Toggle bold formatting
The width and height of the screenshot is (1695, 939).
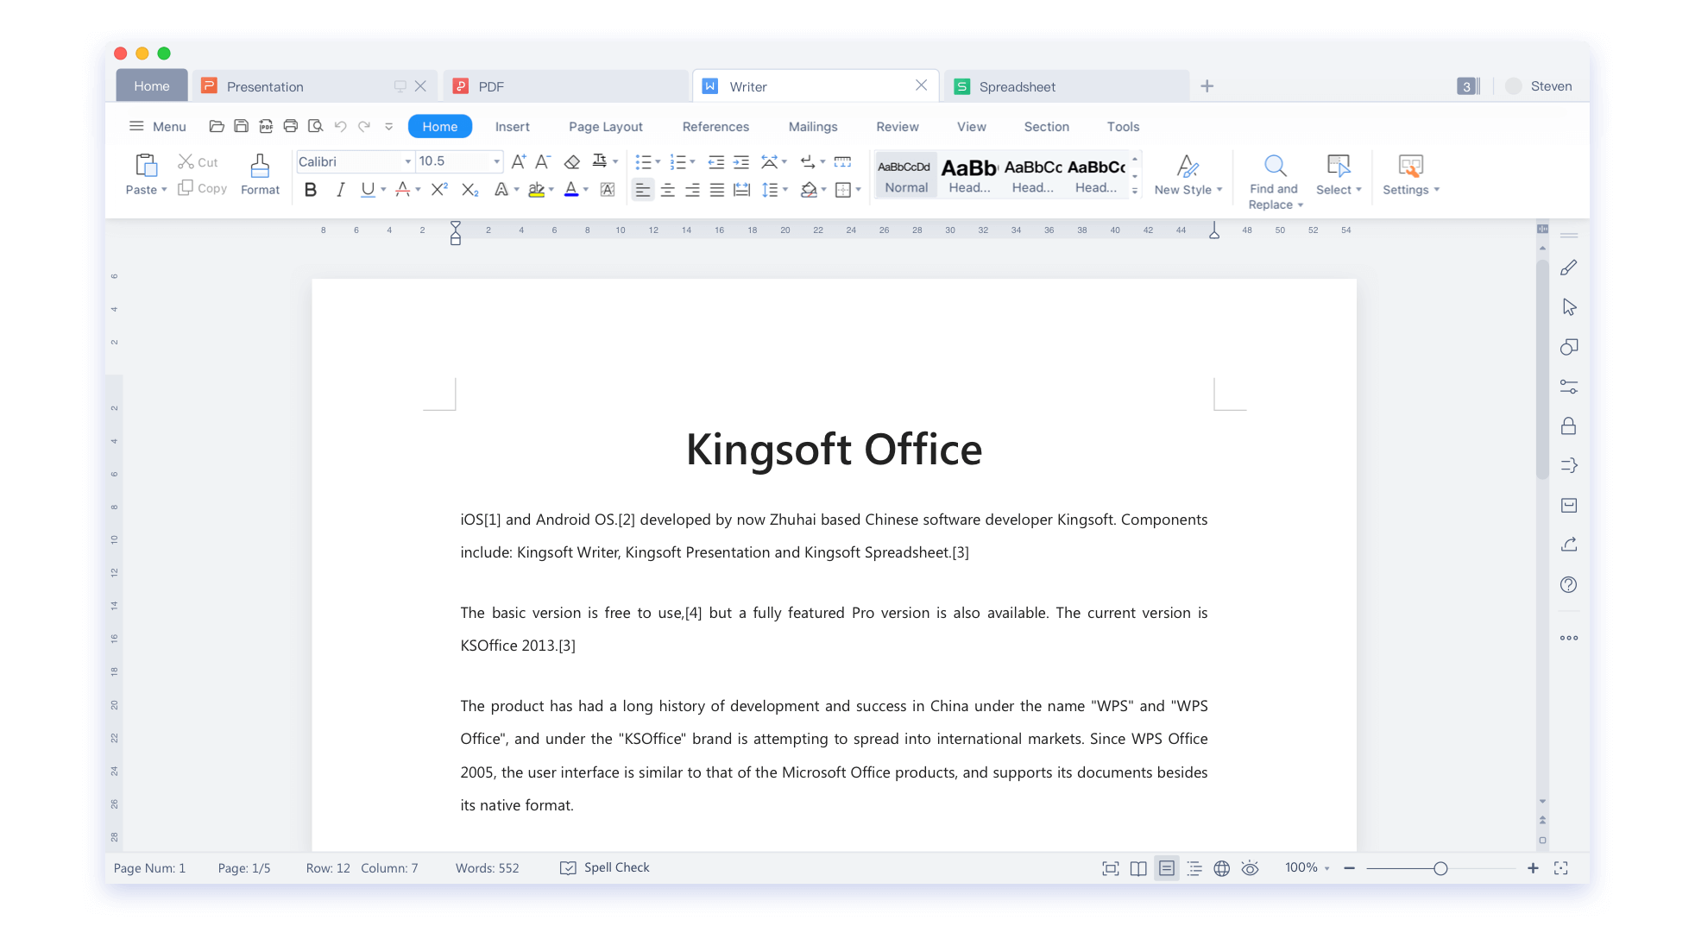click(311, 190)
